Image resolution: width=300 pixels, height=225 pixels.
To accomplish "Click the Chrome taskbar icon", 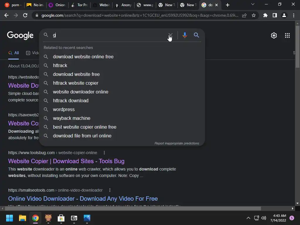I will [x=35, y=218].
